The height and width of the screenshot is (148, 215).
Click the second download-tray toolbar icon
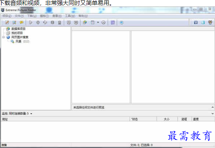point(76,22)
